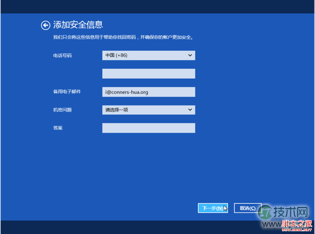Image resolution: width=315 pixels, height=234 pixels.
Task: Click the 机密问题 label
Action: (62, 110)
